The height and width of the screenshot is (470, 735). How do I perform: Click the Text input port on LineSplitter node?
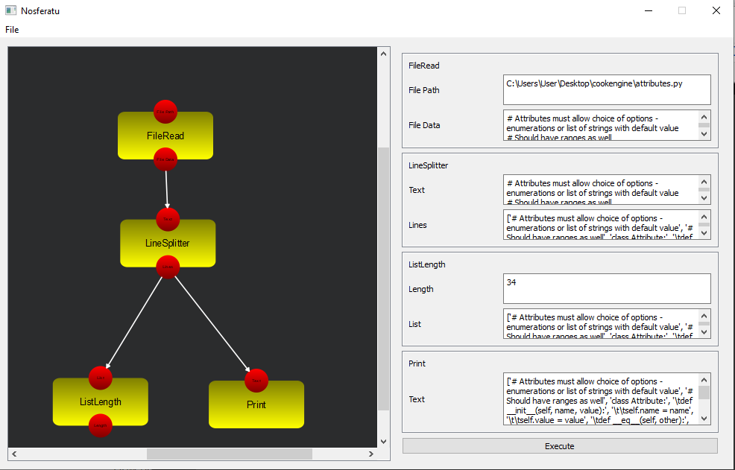click(168, 219)
